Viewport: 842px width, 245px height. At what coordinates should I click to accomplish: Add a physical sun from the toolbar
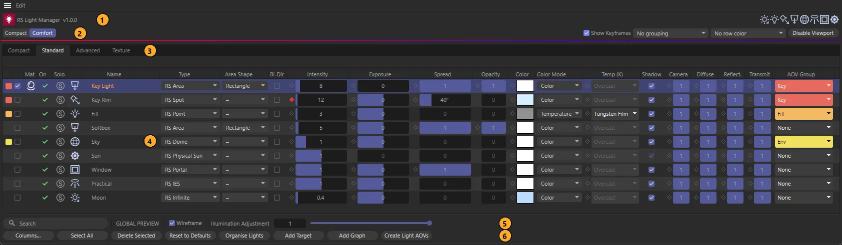[834, 19]
